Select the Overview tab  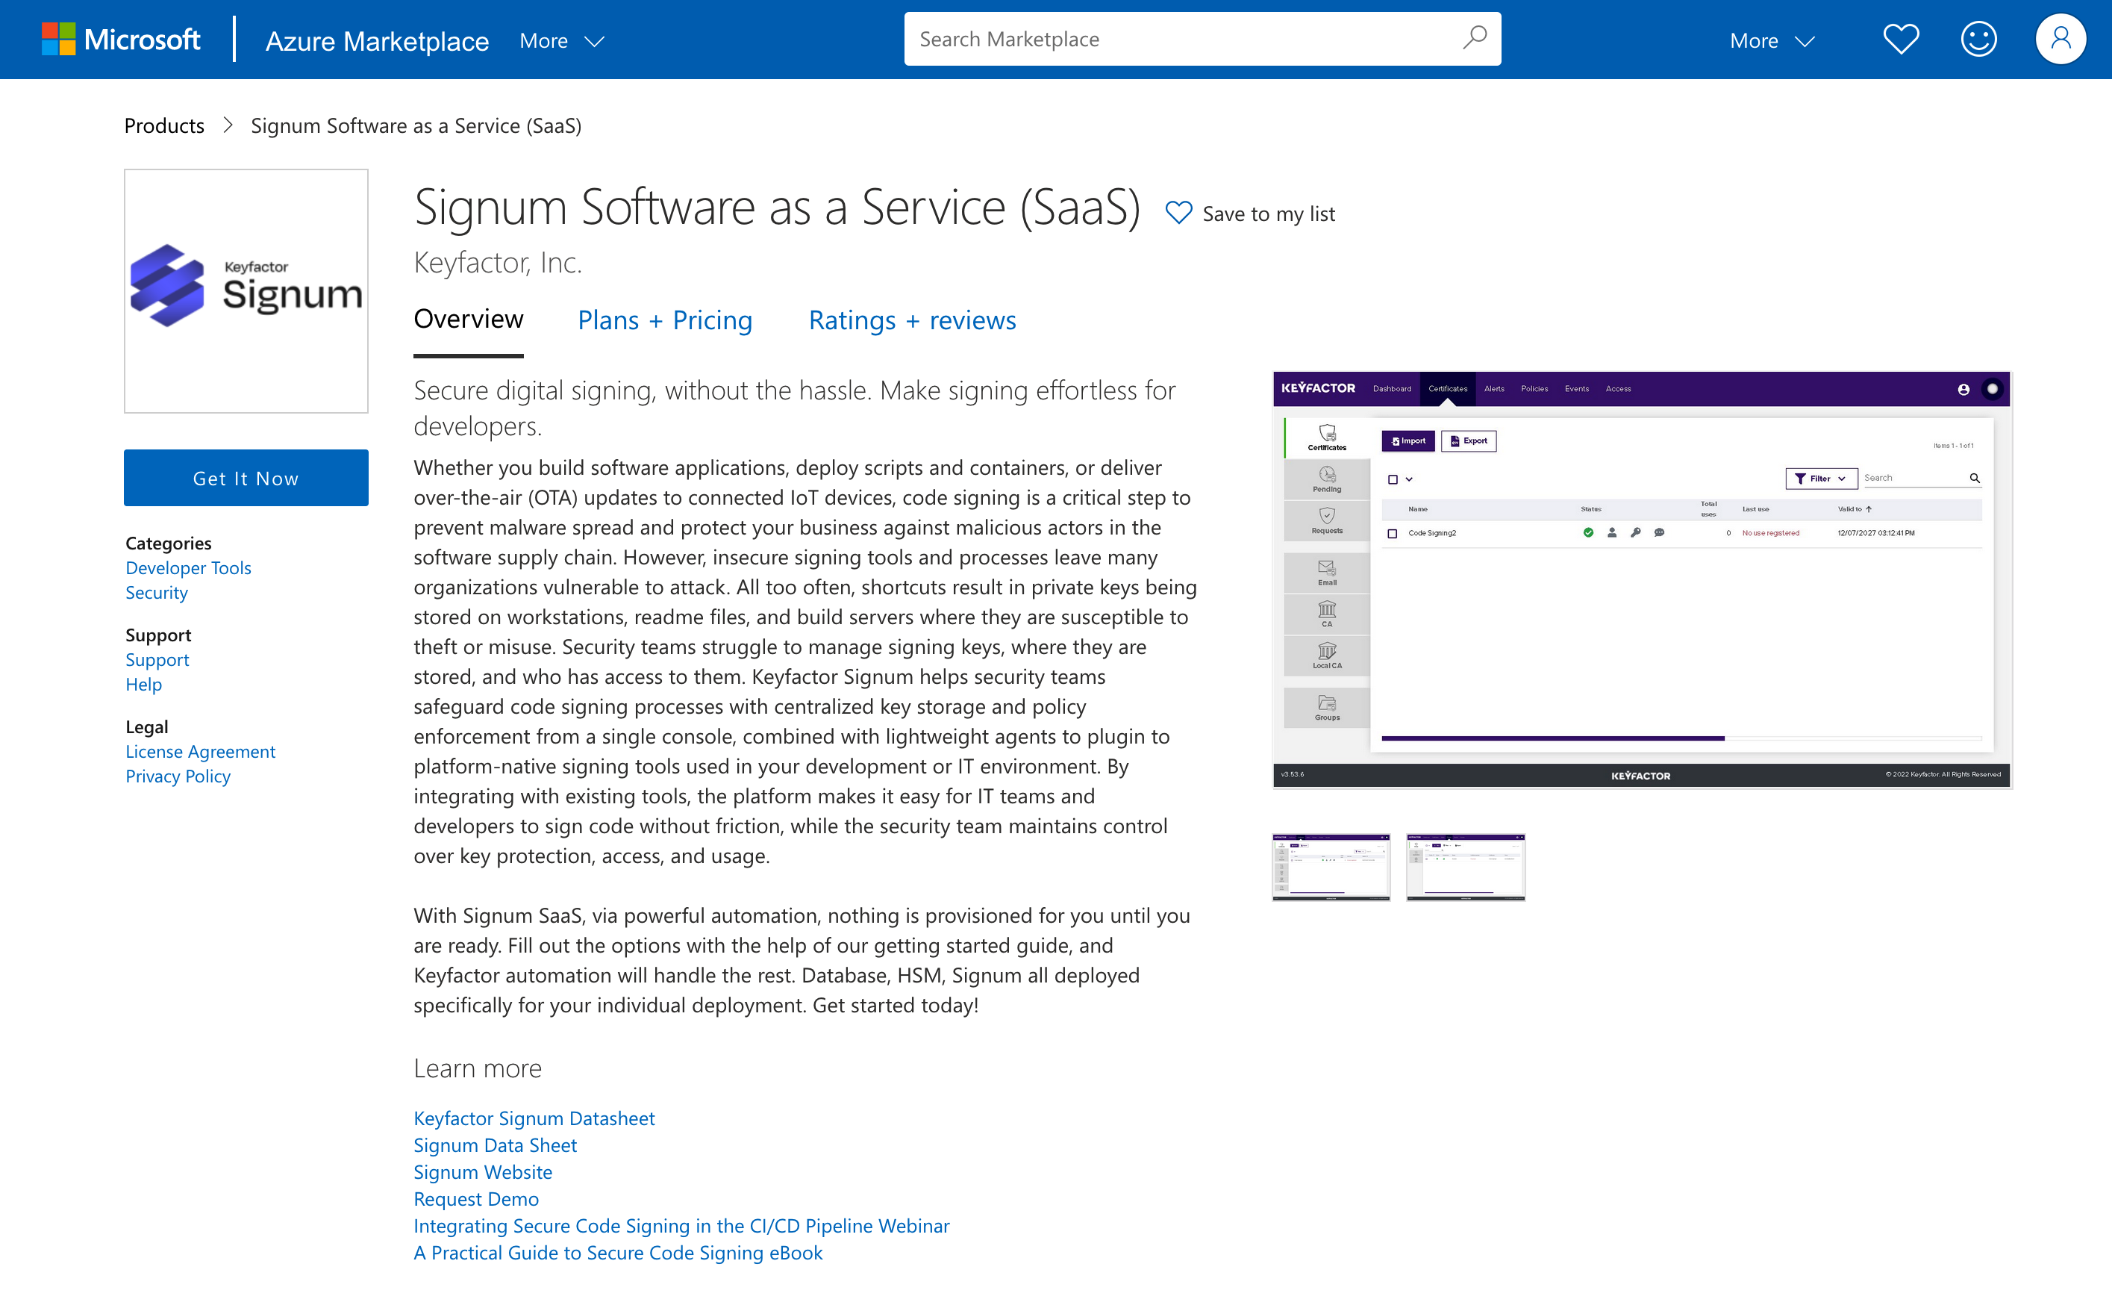point(469,320)
